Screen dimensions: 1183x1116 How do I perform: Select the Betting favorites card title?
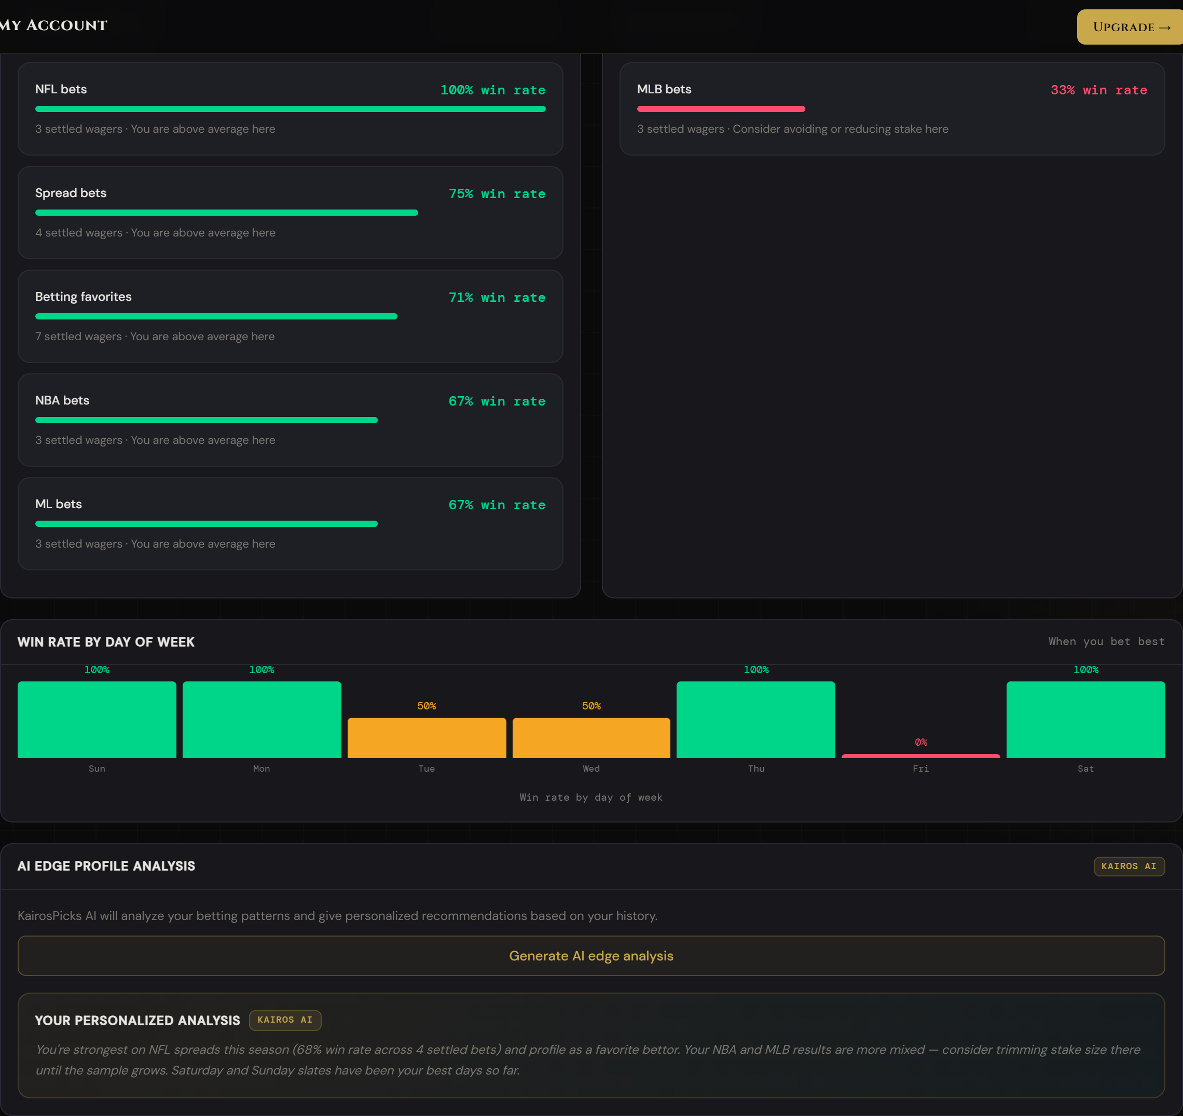(x=84, y=296)
